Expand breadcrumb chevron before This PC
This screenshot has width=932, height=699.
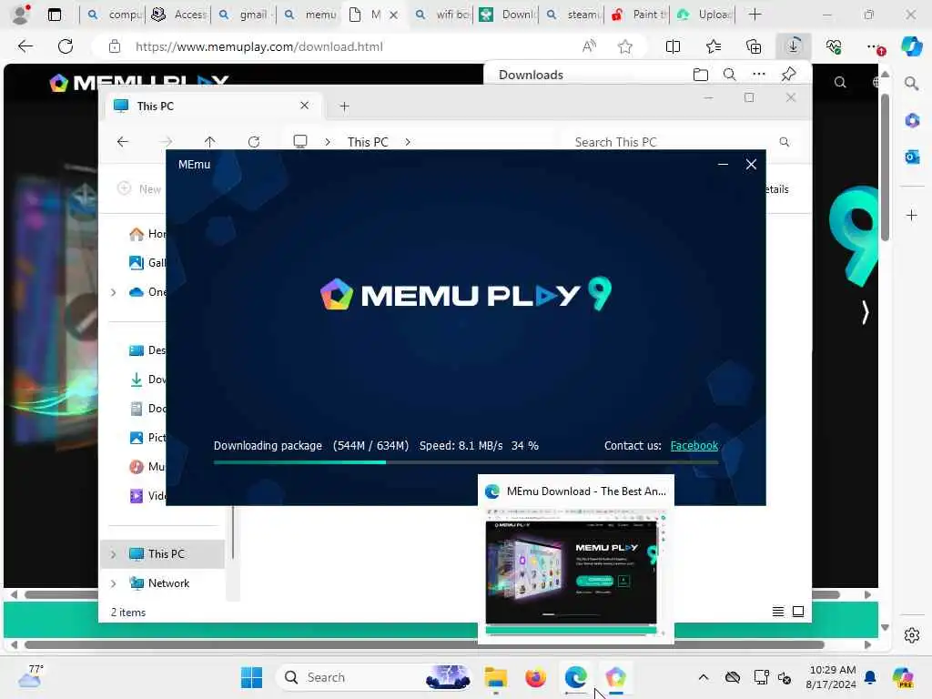328,142
